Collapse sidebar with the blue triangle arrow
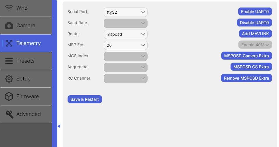 pyautogui.click(x=59, y=126)
